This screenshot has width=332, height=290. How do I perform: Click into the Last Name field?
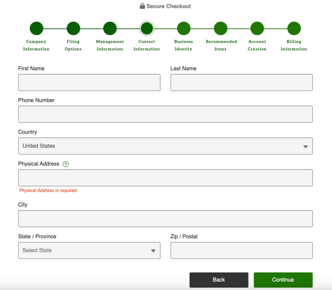click(x=242, y=82)
